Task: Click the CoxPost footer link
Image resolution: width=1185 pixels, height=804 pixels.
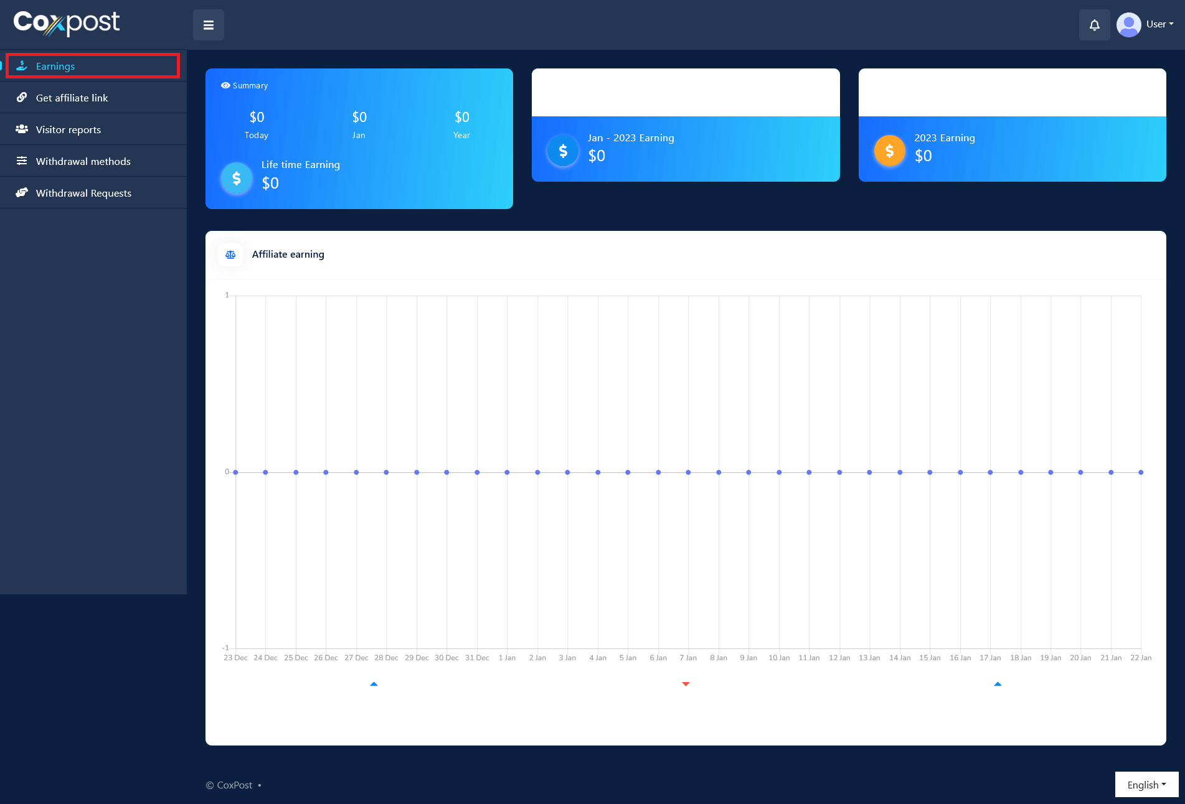Action: [235, 785]
